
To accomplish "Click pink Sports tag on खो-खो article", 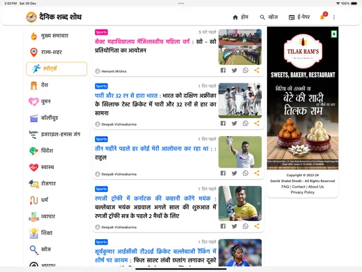I will pyautogui.click(x=102, y=32).
